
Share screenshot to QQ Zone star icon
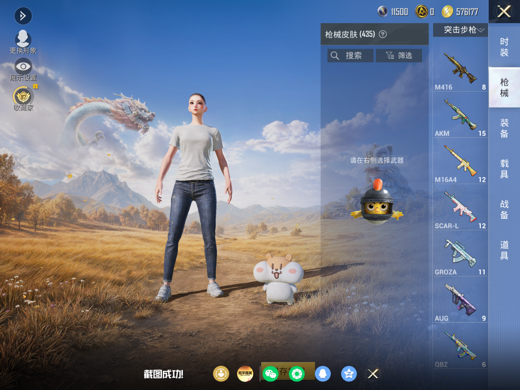349,374
